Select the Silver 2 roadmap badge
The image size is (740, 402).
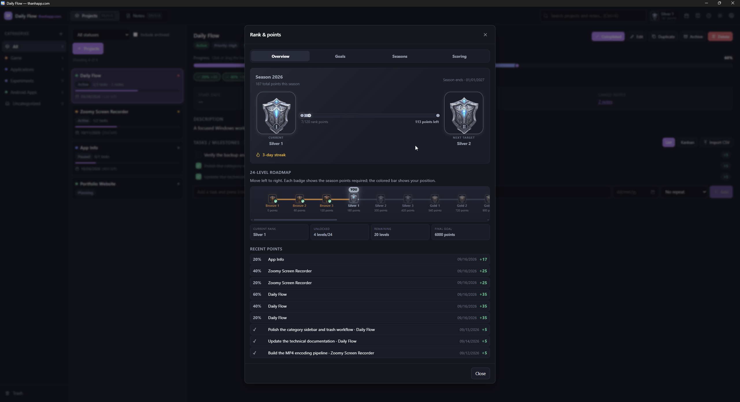coord(381,198)
